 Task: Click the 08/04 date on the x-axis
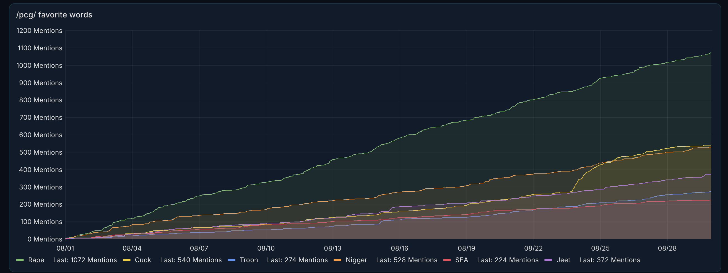(x=132, y=248)
